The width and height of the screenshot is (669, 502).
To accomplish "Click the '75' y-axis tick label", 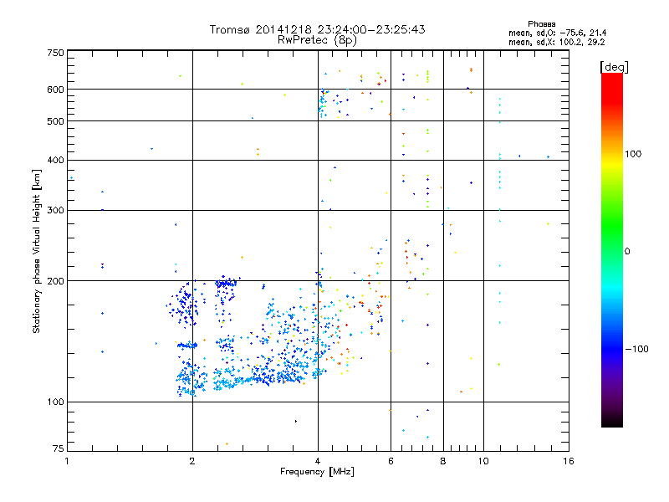I will click(x=59, y=448).
